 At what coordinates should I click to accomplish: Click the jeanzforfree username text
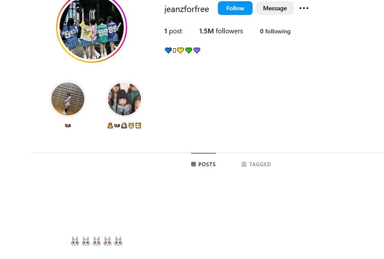(187, 9)
